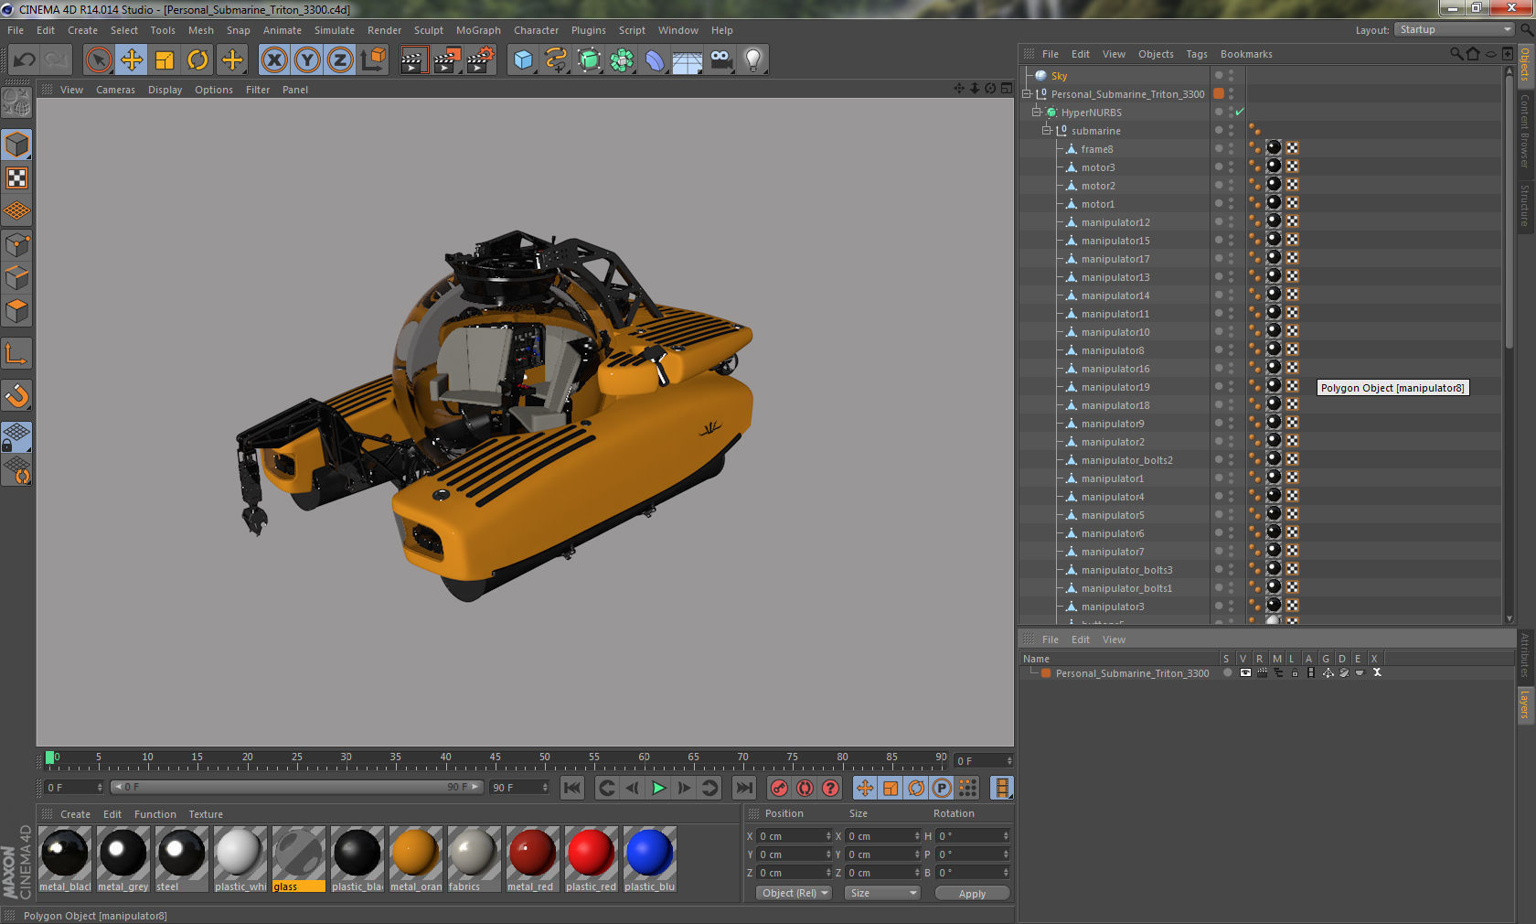This screenshot has height=924, width=1536.
Task: Open the Sculpt menu
Action: (x=428, y=30)
